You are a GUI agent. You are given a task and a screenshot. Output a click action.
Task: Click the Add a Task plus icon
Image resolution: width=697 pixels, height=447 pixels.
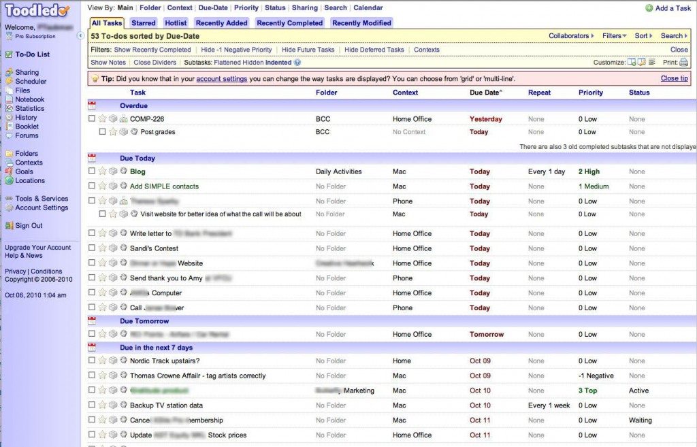click(649, 8)
